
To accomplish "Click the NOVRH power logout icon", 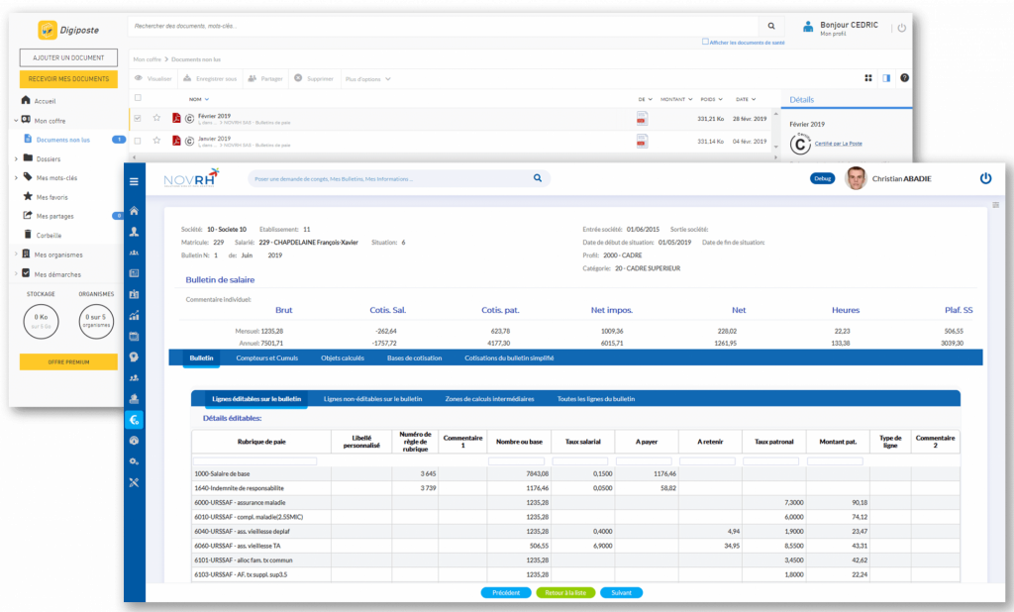I will (985, 178).
